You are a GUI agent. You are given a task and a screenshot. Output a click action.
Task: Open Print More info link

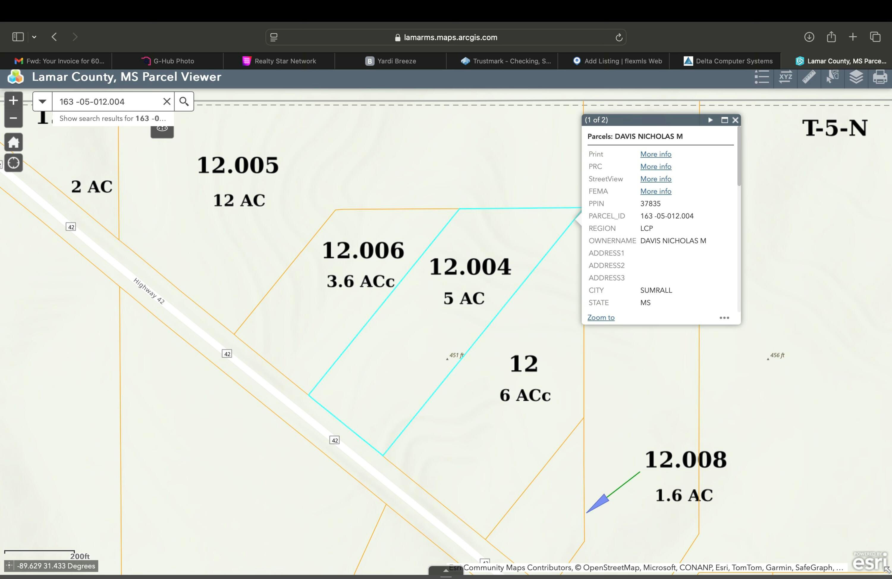(656, 154)
